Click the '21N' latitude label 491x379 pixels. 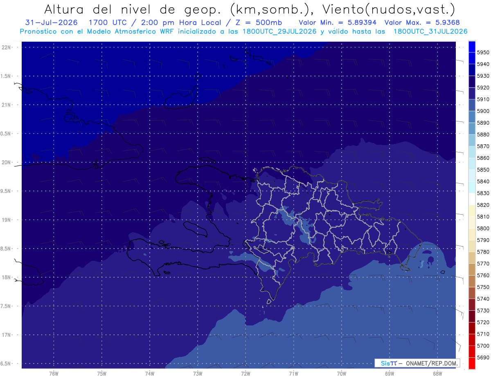(x=7, y=105)
